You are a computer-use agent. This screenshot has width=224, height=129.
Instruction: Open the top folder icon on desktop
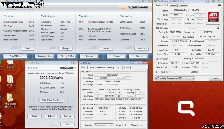[x=10, y=64]
